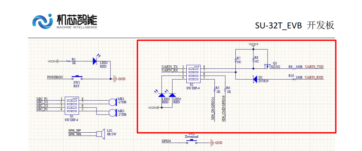Click the POWERON net label
This screenshot has height=151, width=362.
click(55, 77)
